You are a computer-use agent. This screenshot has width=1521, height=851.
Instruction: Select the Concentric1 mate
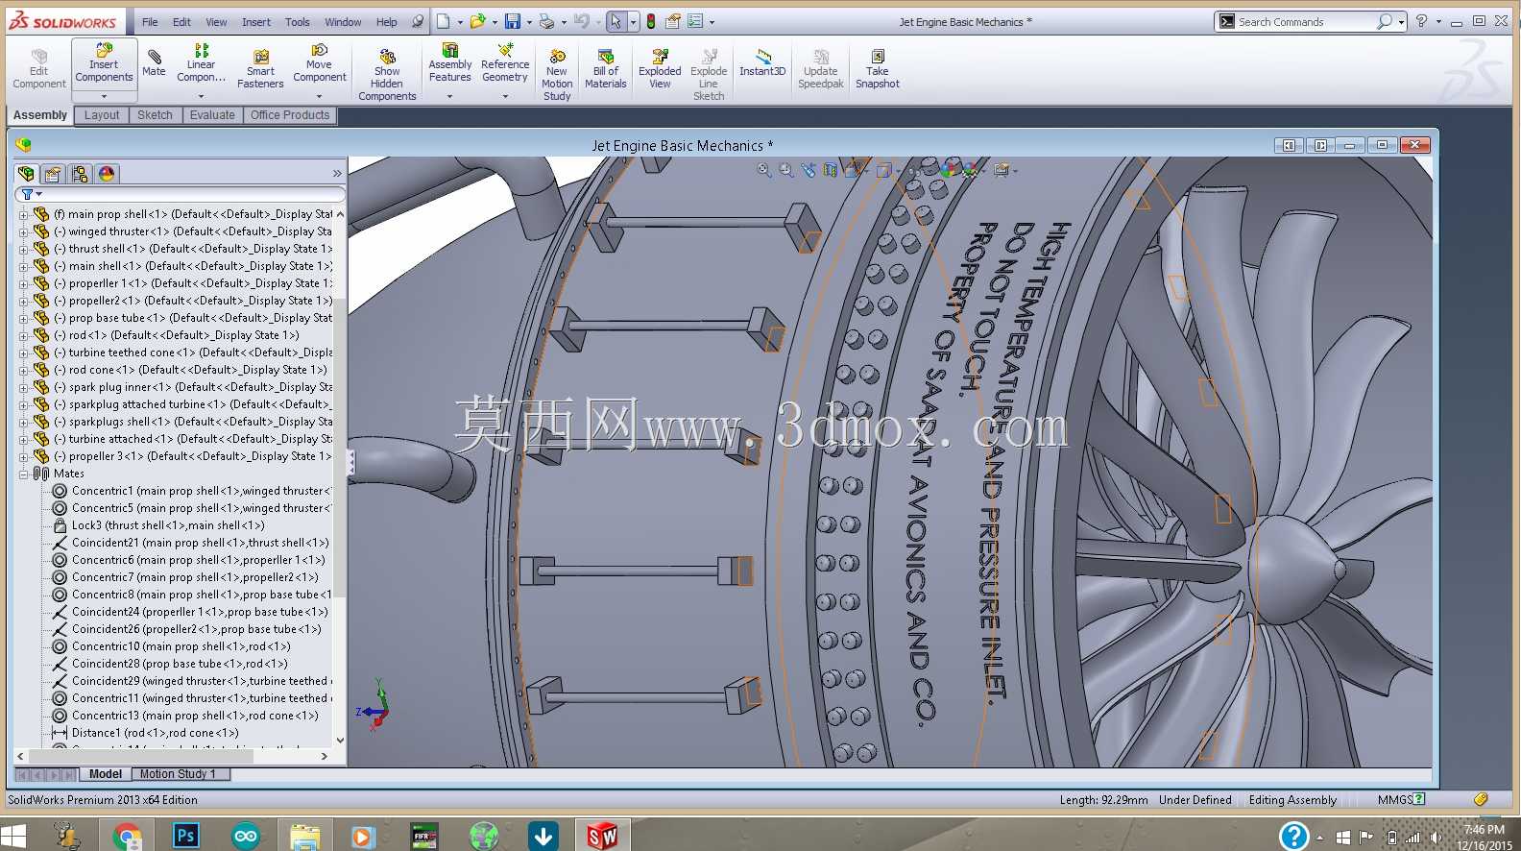click(x=191, y=491)
